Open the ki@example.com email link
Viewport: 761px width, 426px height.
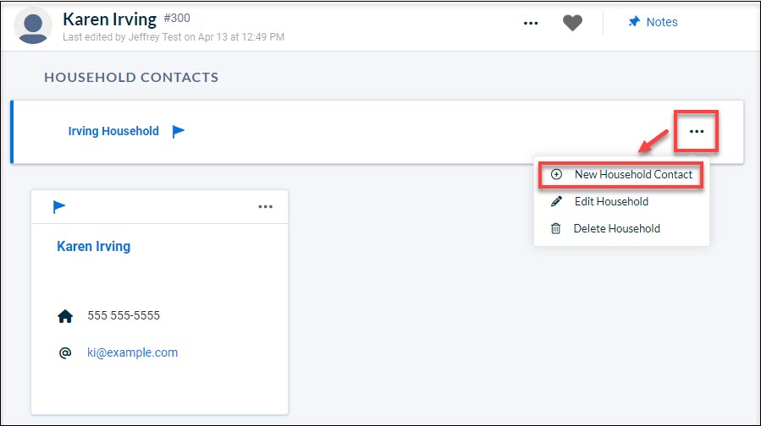133,352
